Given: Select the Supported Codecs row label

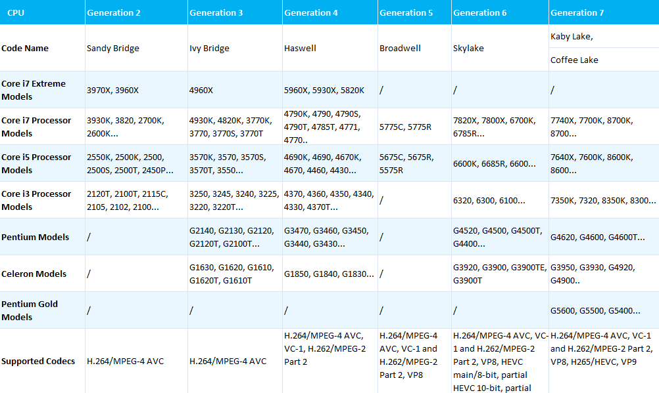Looking at the screenshot, I should pyautogui.click(x=38, y=361).
